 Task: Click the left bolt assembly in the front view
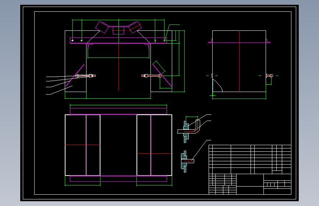85,76
